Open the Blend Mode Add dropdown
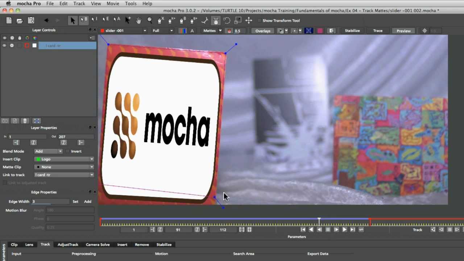The width and height of the screenshot is (464, 261). point(48,151)
